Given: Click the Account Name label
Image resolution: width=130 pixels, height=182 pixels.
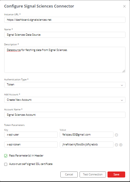Looking at the screenshot, I should tap(13, 109).
